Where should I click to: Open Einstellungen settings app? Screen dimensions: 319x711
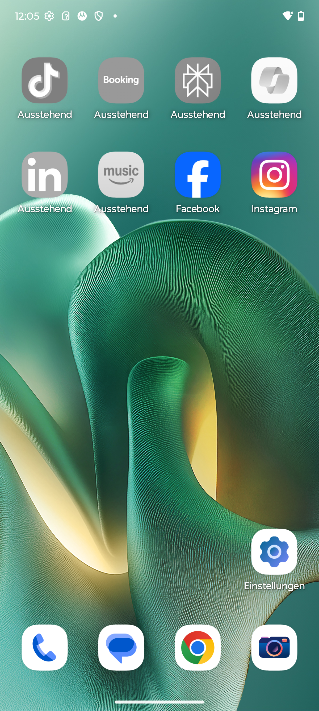[274, 552]
